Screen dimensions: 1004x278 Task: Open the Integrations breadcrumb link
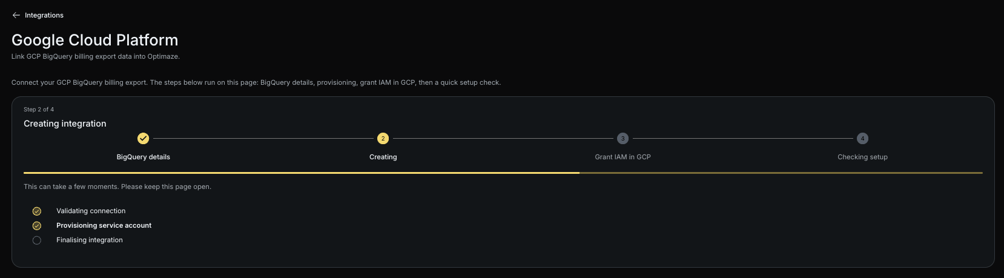[44, 15]
